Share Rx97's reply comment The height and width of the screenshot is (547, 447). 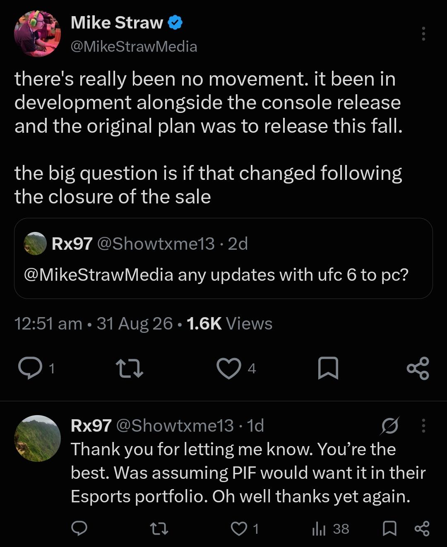pos(422,528)
